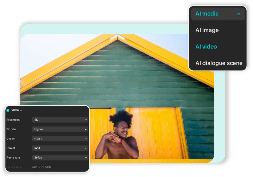Choose AI video from the menu
253x177 pixels.
pyautogui.click(x=206, y=47)
